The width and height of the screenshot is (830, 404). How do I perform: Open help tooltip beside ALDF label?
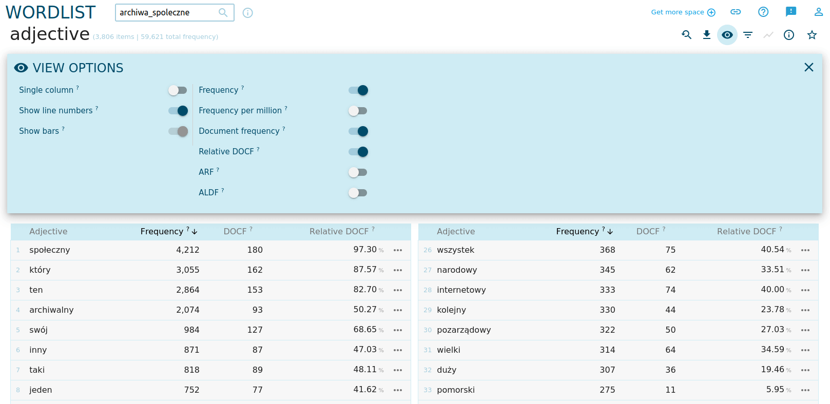(x=223, y=190)
